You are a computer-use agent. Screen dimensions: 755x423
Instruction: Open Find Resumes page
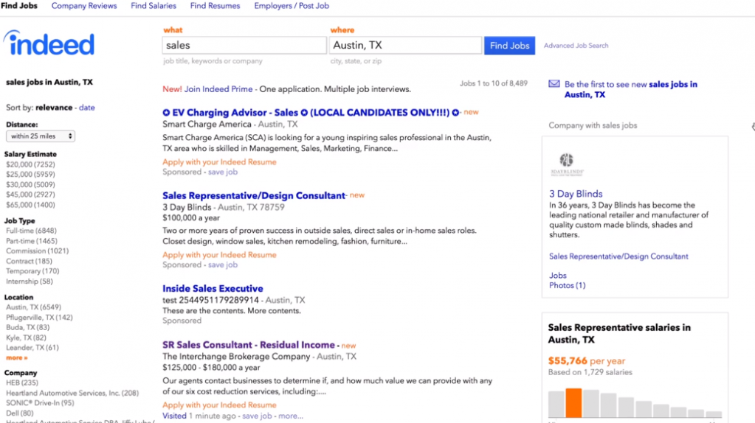coord(215,6)
